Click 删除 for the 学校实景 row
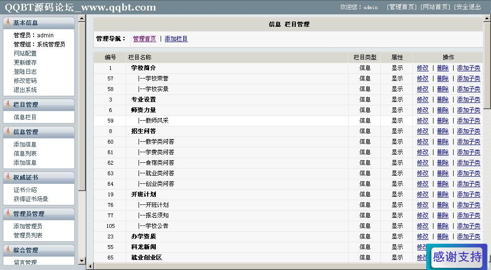This screenshot has height=270, width=491. (x=443, y=89)
